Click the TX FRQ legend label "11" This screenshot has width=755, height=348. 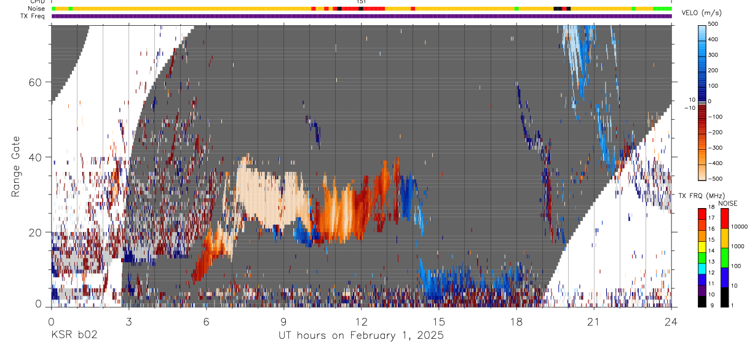(x=711, y=284)
